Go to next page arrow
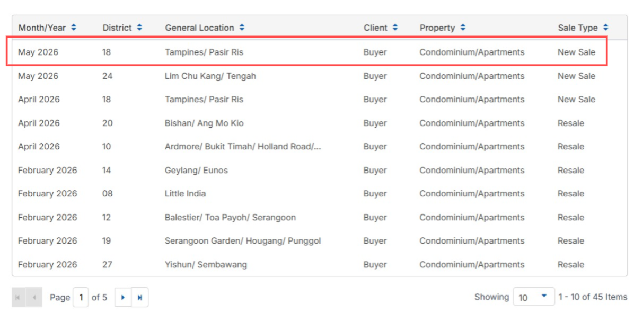Viewport: 634px width, 313px height. coord(123,297)
